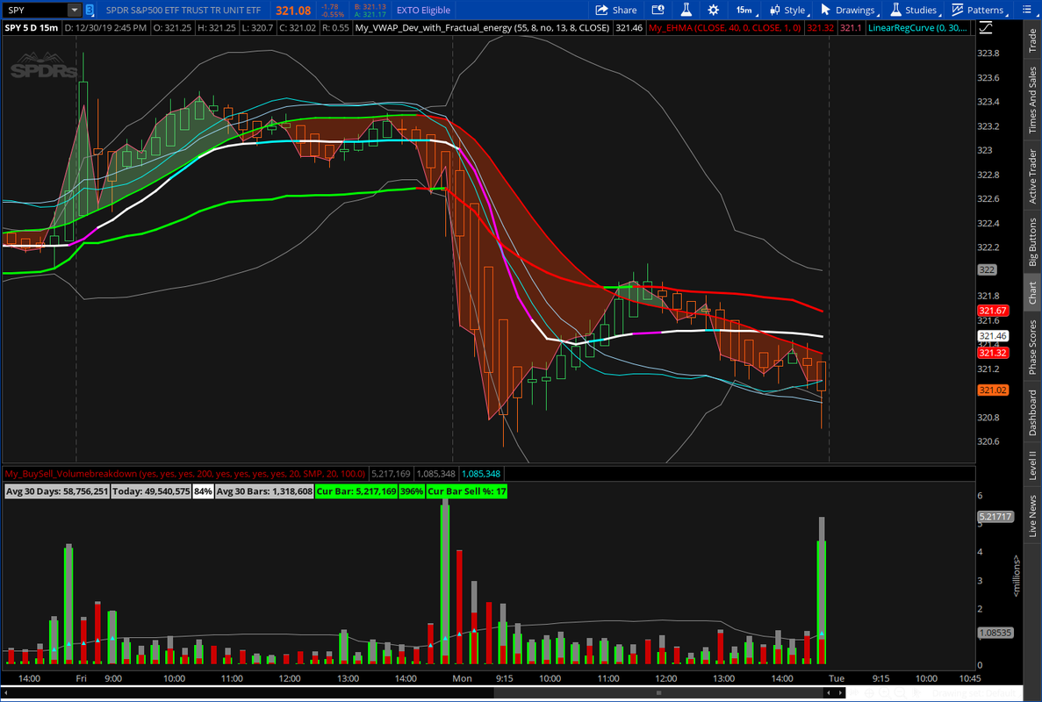The image size is (1042, 702).
Task: Open the Phase Scores side tab
Action: [1032, 347]
